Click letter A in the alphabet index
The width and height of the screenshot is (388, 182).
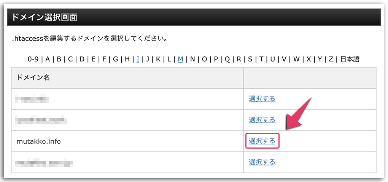(x=48, y=59)
